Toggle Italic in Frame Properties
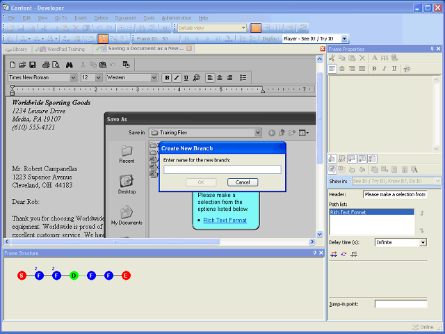 coord(385,69)
